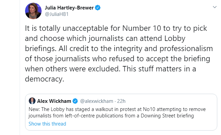This screenshot has height=135, width=221.
Task: Click main tweet line 'It is totally unacceptable'
Action: pyautogui.click(x=67, y=28)
